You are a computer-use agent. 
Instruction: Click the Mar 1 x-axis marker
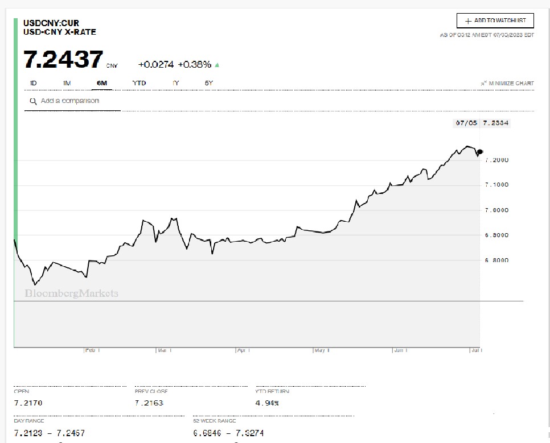pos(165,351)
